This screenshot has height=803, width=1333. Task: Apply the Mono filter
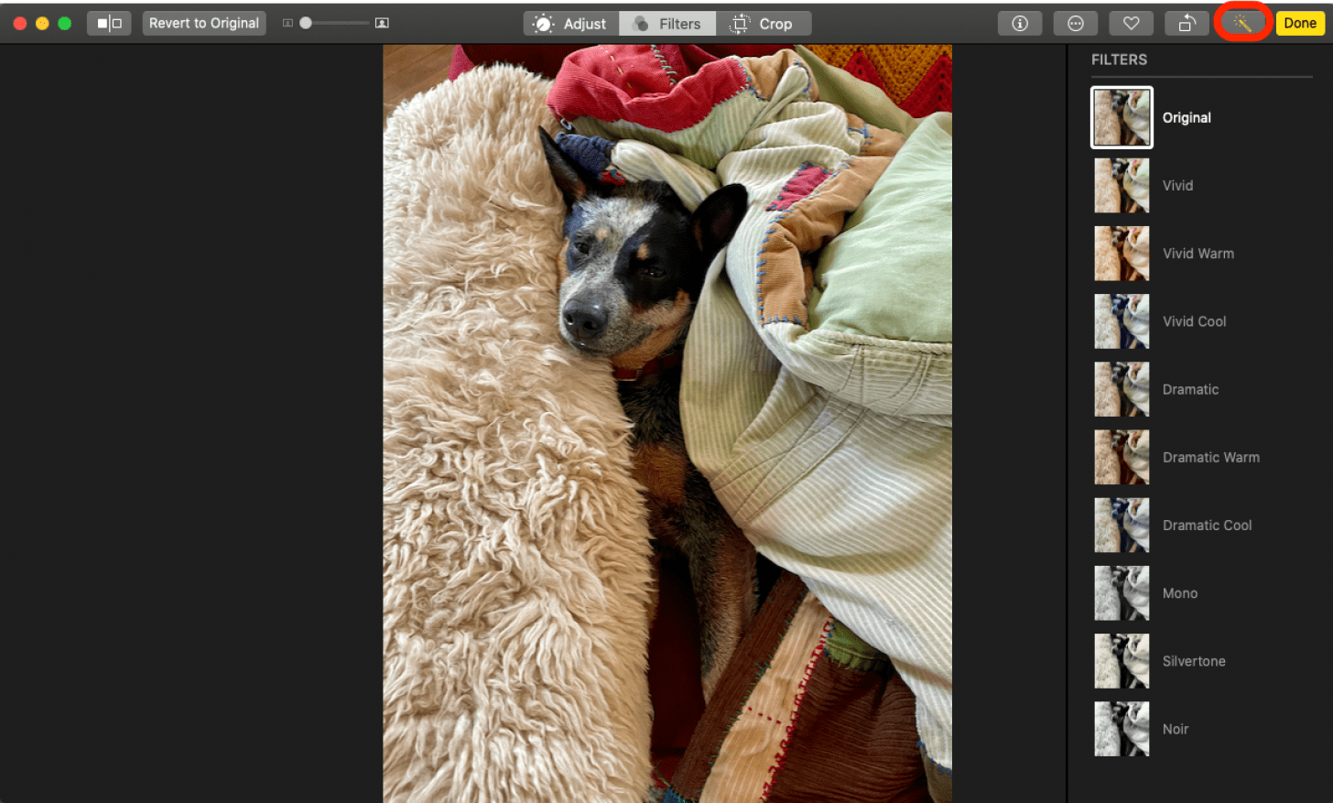point(1122,592)
